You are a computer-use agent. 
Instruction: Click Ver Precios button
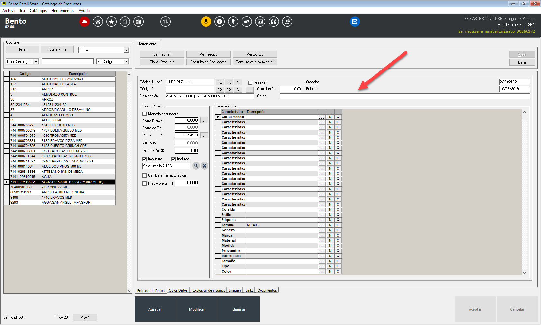(x=208, y=54)
